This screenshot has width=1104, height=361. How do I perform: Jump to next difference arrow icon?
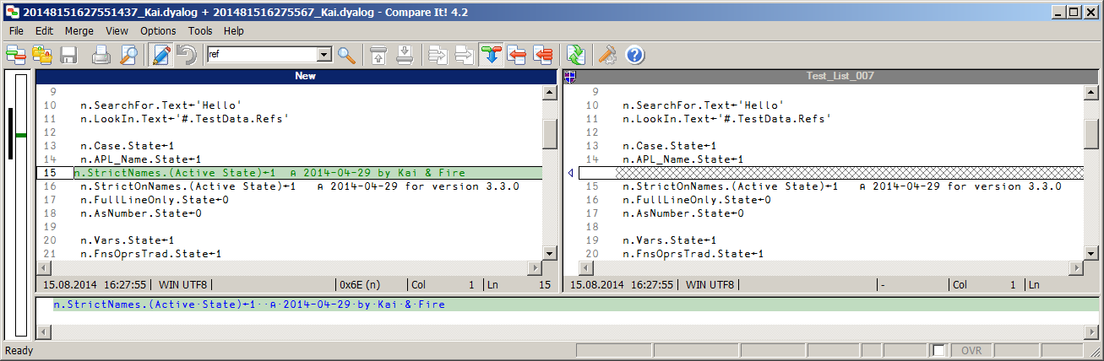(x=405, y=56)
